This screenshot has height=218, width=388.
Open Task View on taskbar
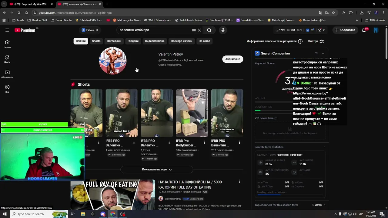click(x=73, y=214)
